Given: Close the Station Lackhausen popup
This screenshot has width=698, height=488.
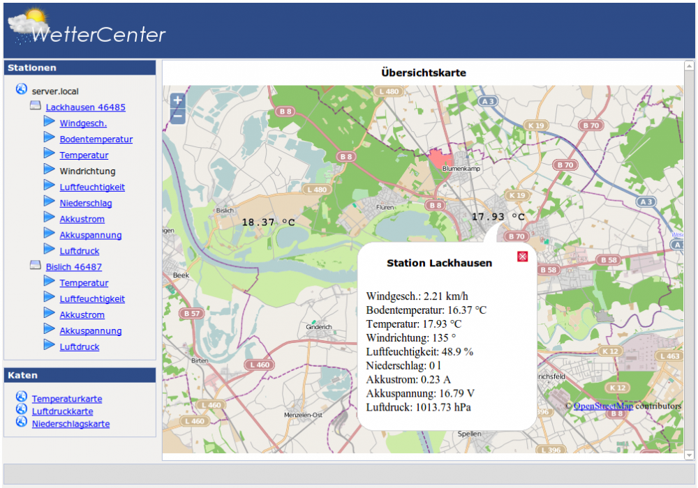Looking at the screenshot, I should tap(522, 257).
